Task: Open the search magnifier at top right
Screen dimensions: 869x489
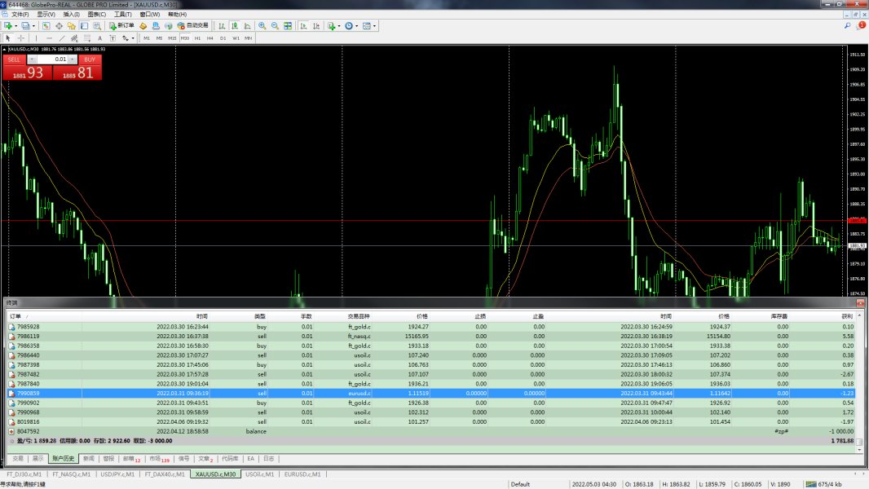Action: [x=849, y=26]
